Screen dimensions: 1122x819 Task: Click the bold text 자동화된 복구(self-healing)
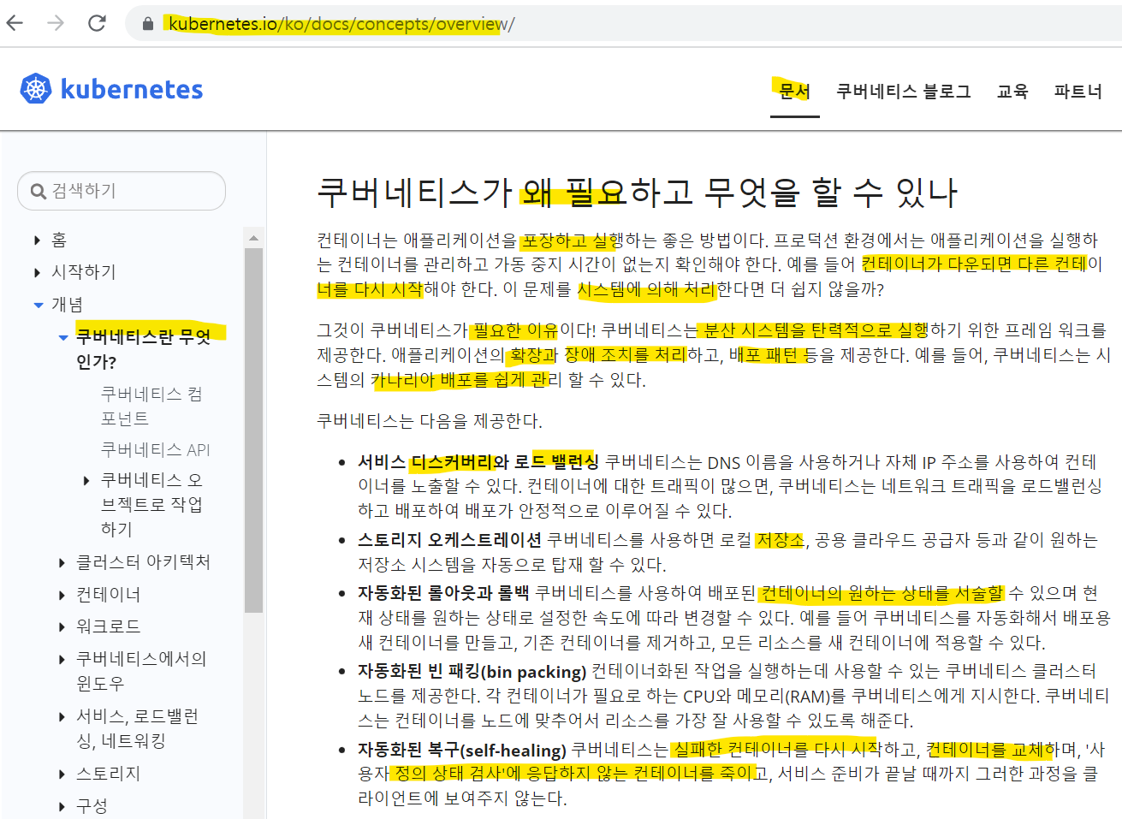(462, 751)
